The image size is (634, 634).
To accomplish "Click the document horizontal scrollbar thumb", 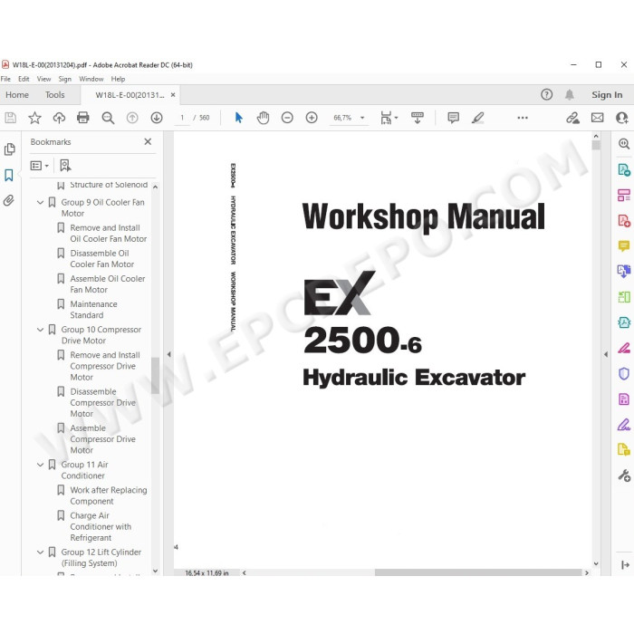I will [x=478, y=572].
